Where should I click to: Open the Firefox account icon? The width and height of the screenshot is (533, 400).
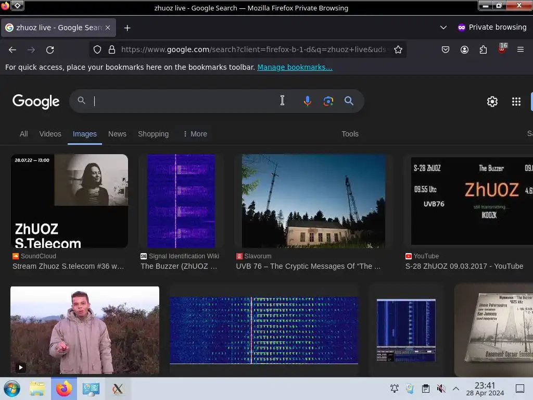pos(464,49)
